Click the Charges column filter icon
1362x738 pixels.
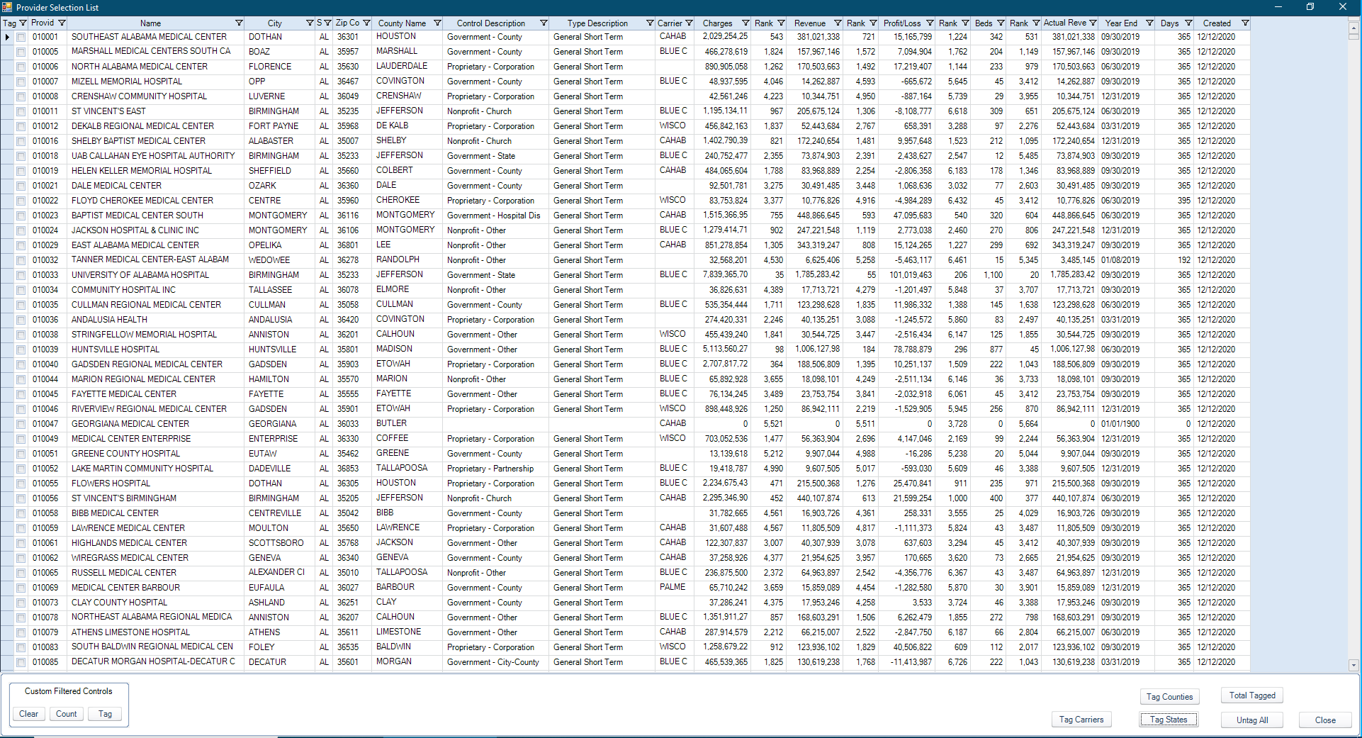[745, 23]
